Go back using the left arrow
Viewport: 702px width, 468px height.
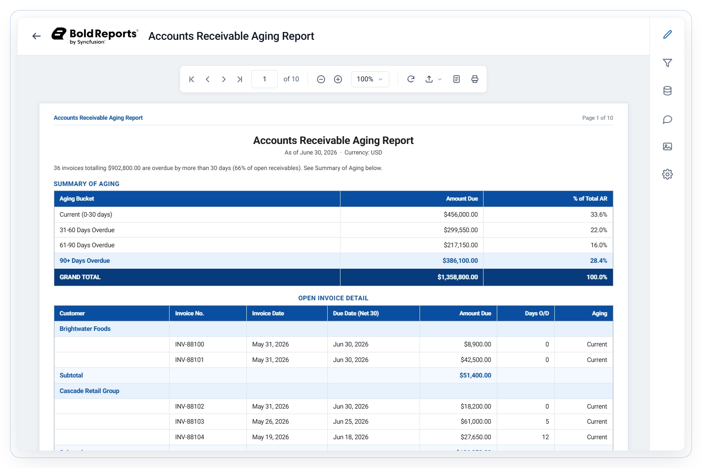click(37, 36)
